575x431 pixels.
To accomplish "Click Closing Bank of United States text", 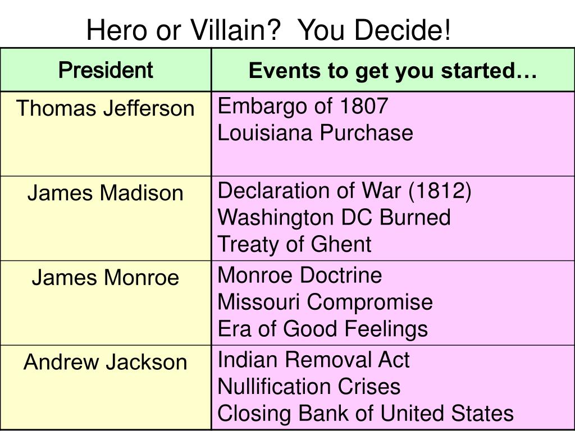I will click(366, 414).
